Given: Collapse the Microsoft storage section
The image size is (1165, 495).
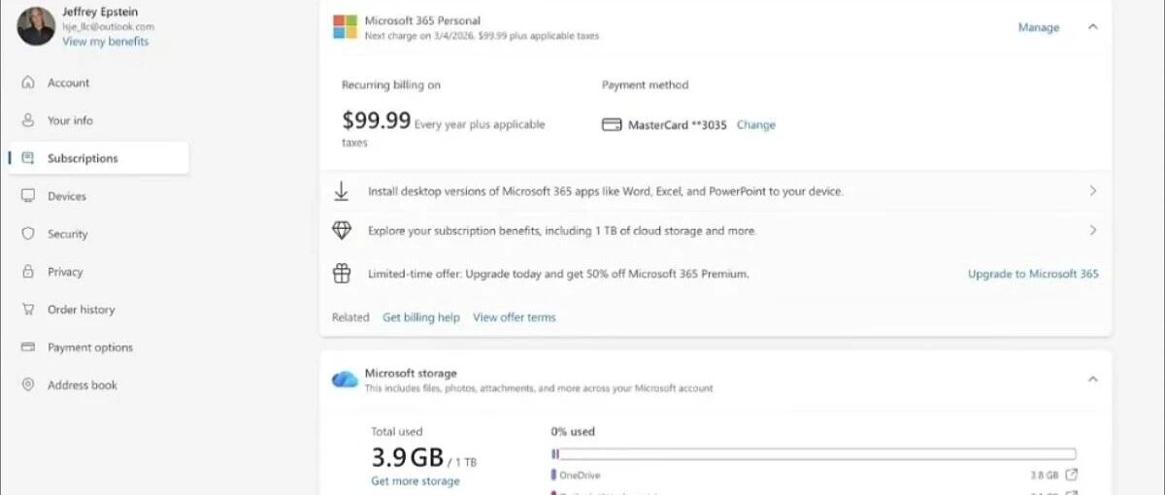Looking at the screenshot, I should point(1092,379).
